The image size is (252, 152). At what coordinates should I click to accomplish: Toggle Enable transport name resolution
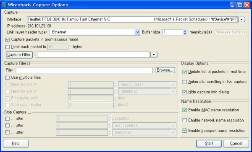click(184, 131)
